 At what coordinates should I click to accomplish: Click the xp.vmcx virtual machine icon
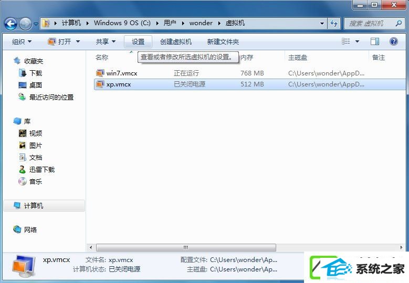pyautogui.click(x=100, y=84)
